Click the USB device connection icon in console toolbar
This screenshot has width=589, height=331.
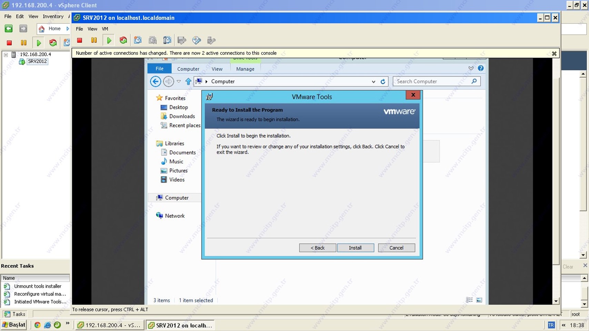click(211, 40)
